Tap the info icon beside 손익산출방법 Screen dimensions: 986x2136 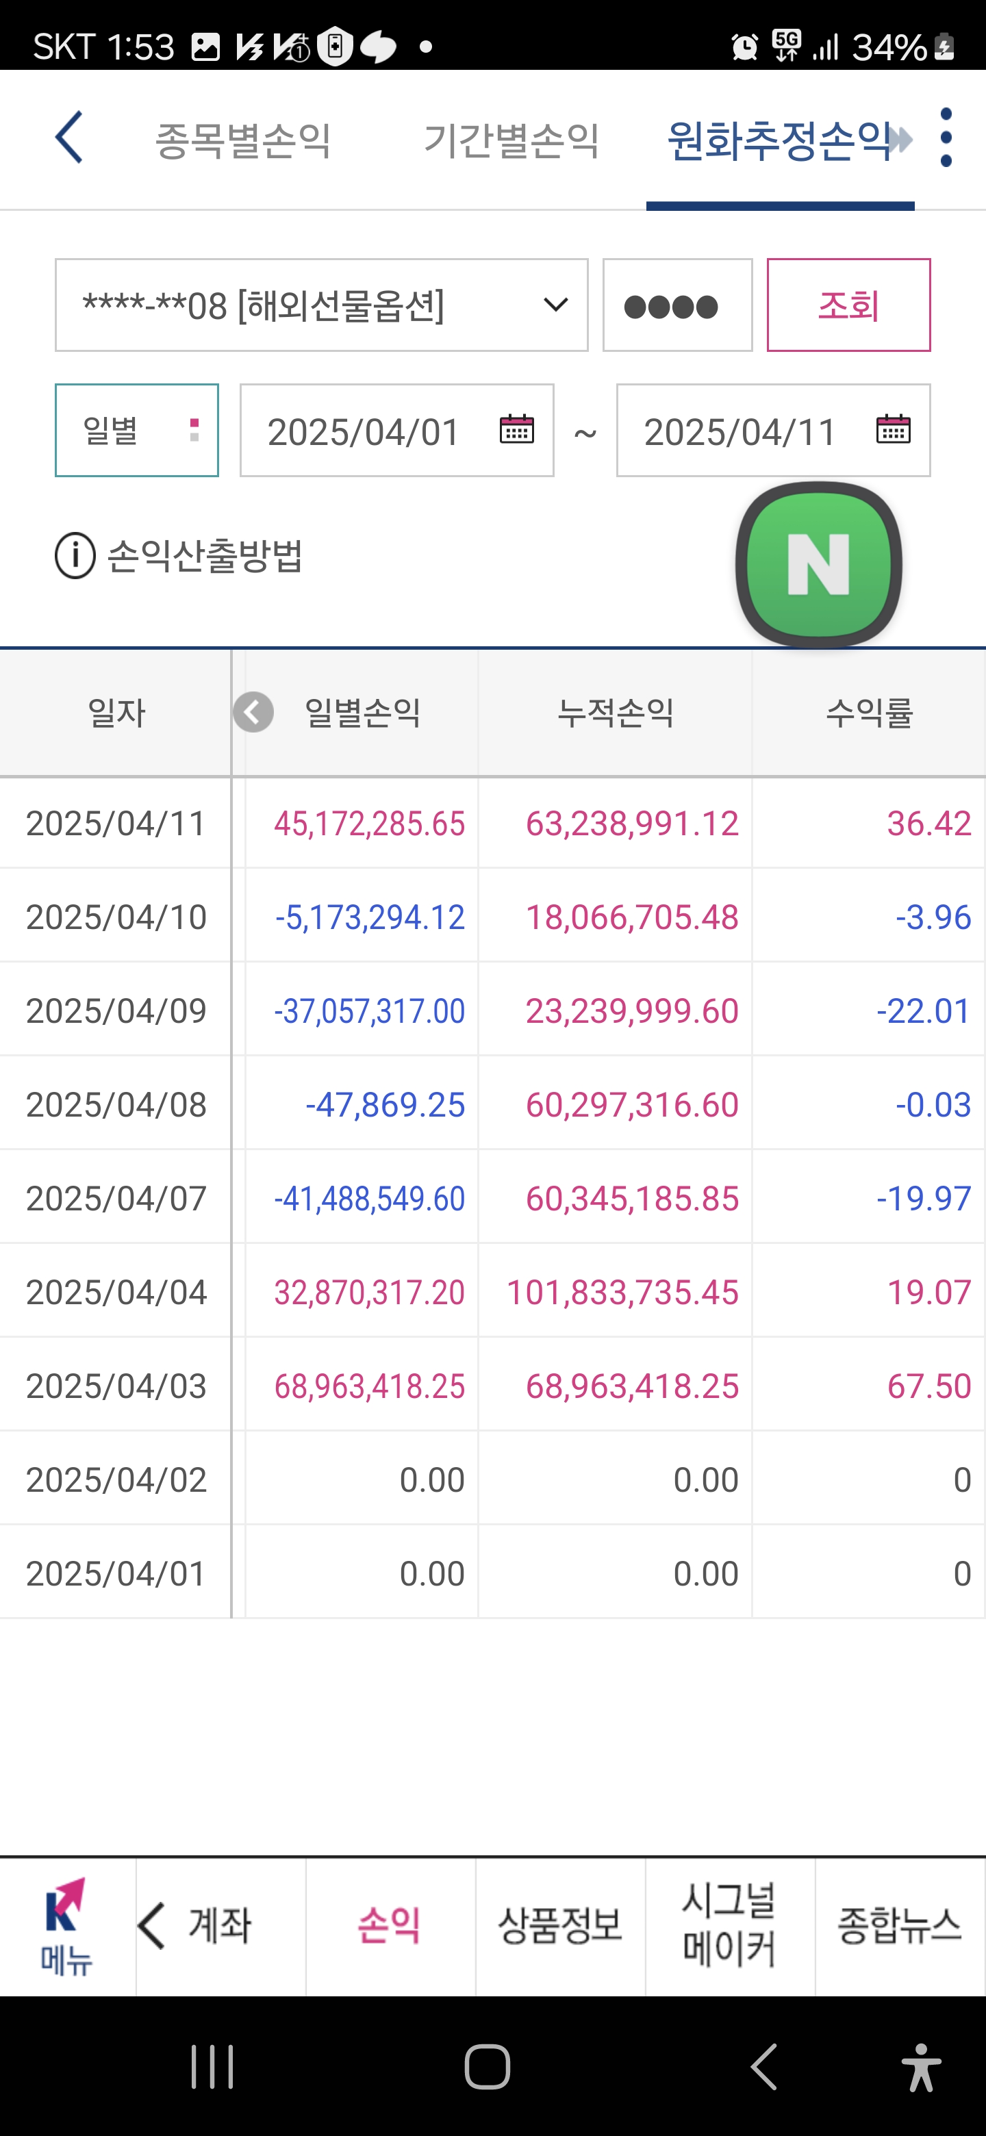coord(75,555)
